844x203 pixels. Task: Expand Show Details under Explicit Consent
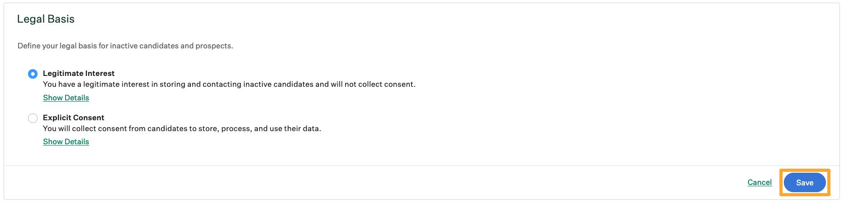[x=66, y=142]
